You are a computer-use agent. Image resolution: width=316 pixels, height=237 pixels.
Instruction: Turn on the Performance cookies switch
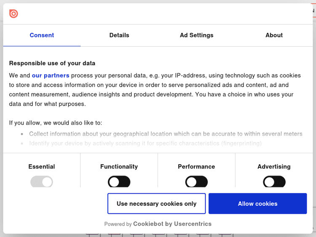(x=196, y=182)
